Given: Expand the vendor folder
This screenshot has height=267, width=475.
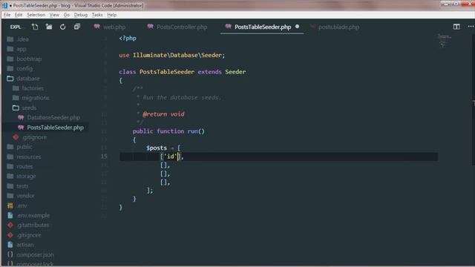Looking at the screenshot, I should click(25, 196).
